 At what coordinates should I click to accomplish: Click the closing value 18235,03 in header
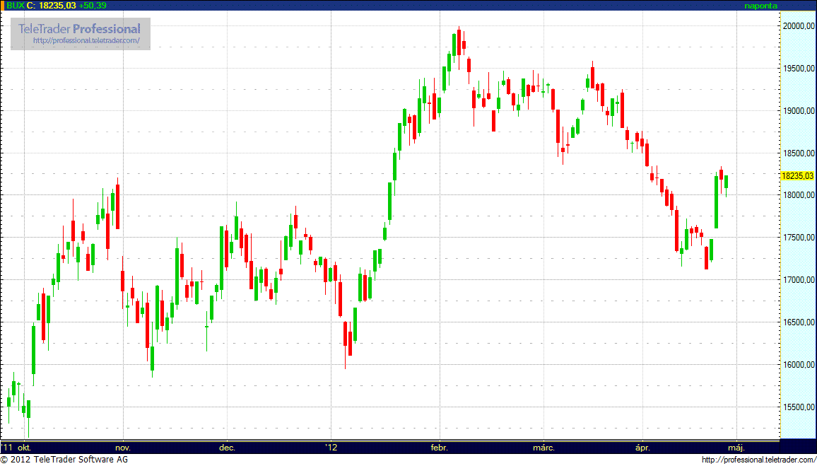pos(57,6)
